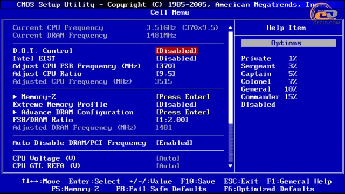Screen dimensions: 345x194
Task: Click the Enter:Select hint
Action: point(94,181)
